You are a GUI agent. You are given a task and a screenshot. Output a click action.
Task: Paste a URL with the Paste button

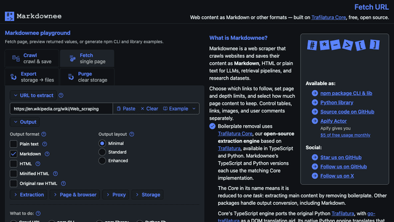point(126,109)
